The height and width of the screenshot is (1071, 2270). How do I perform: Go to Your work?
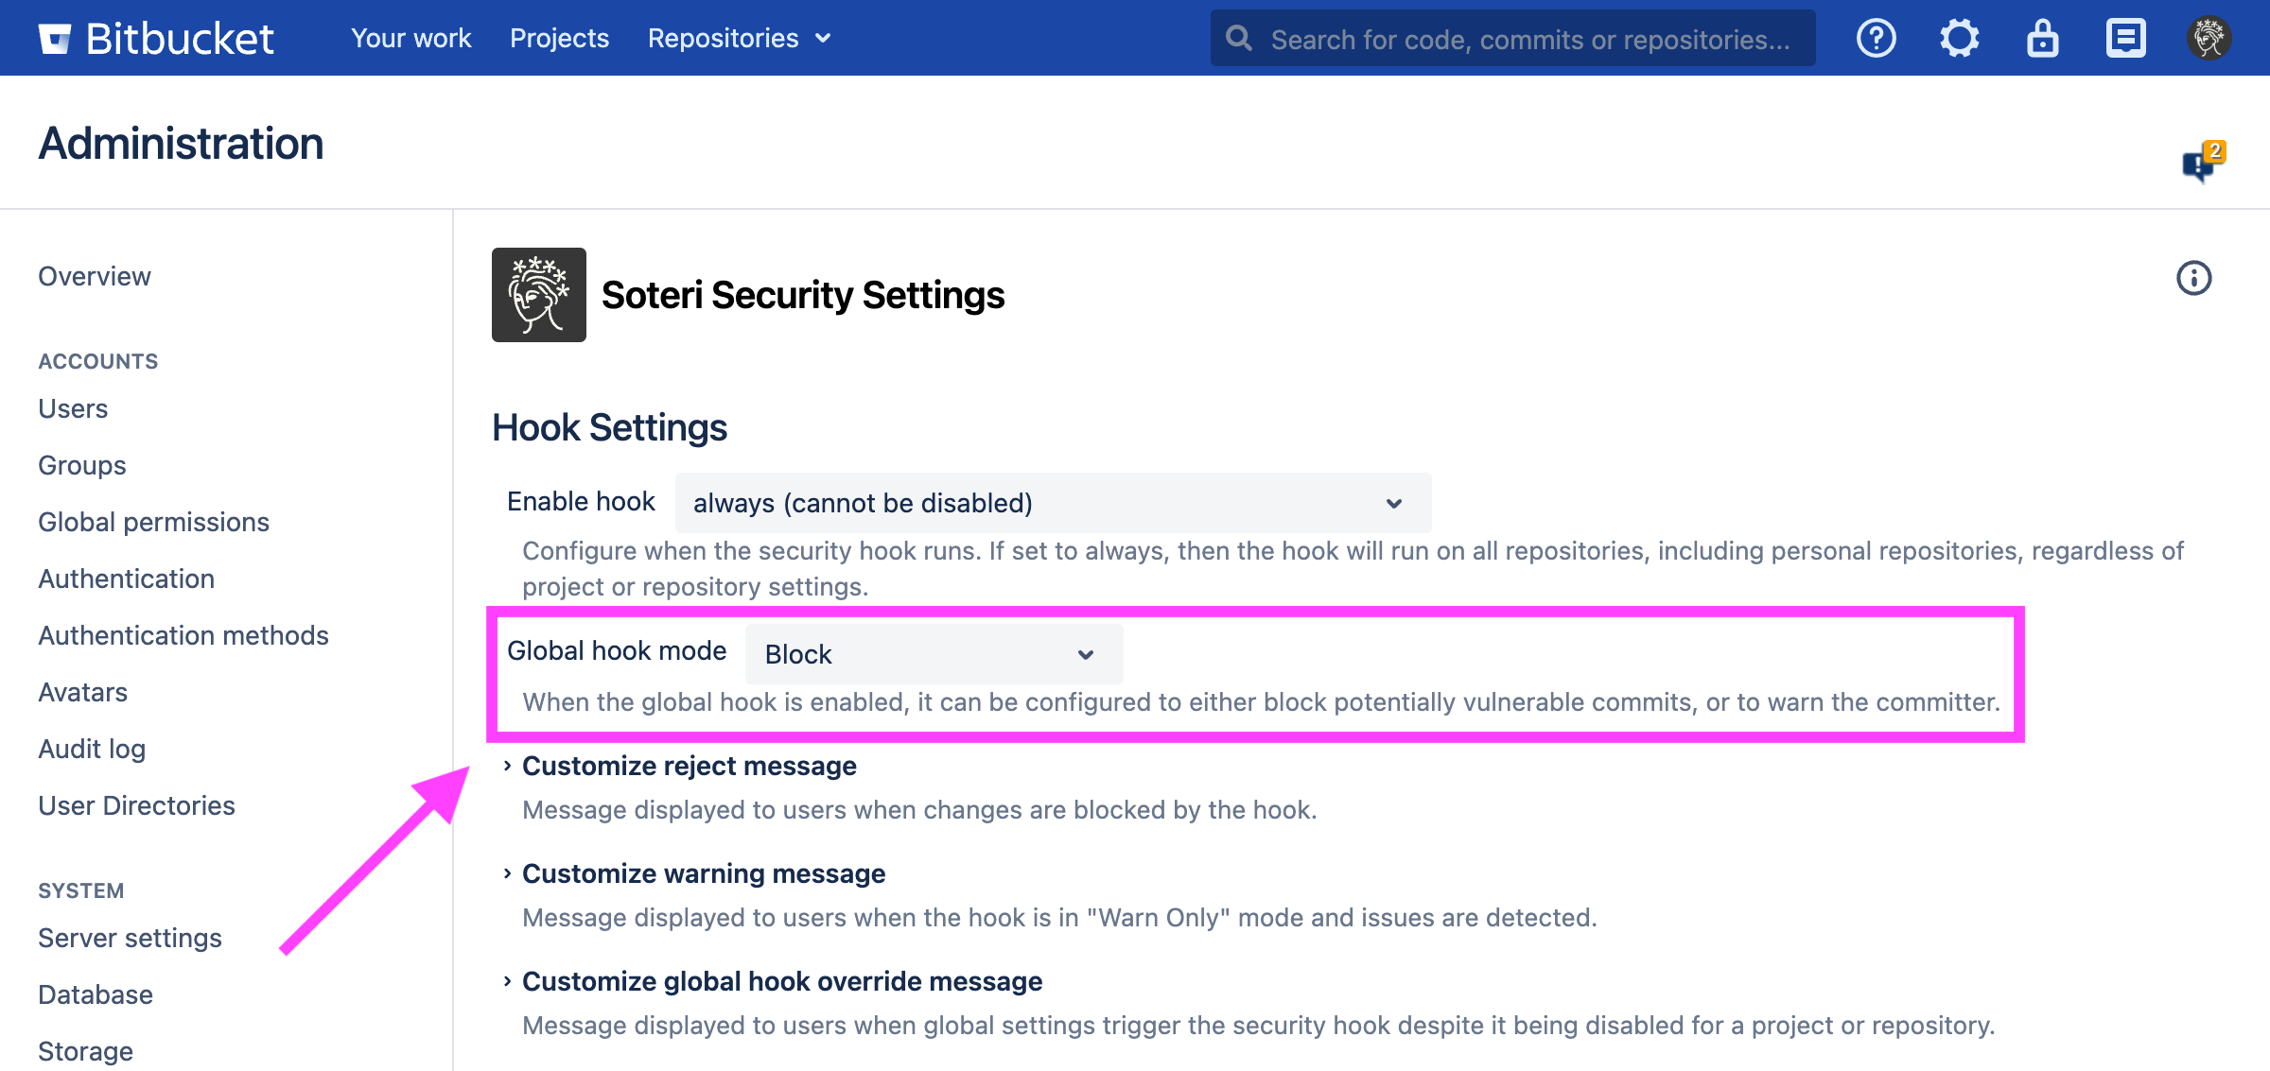(410, 38)
